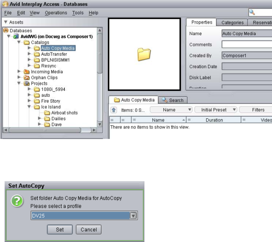
Task: Open the DV25 profile dropdown
Action: click(134, 216)
